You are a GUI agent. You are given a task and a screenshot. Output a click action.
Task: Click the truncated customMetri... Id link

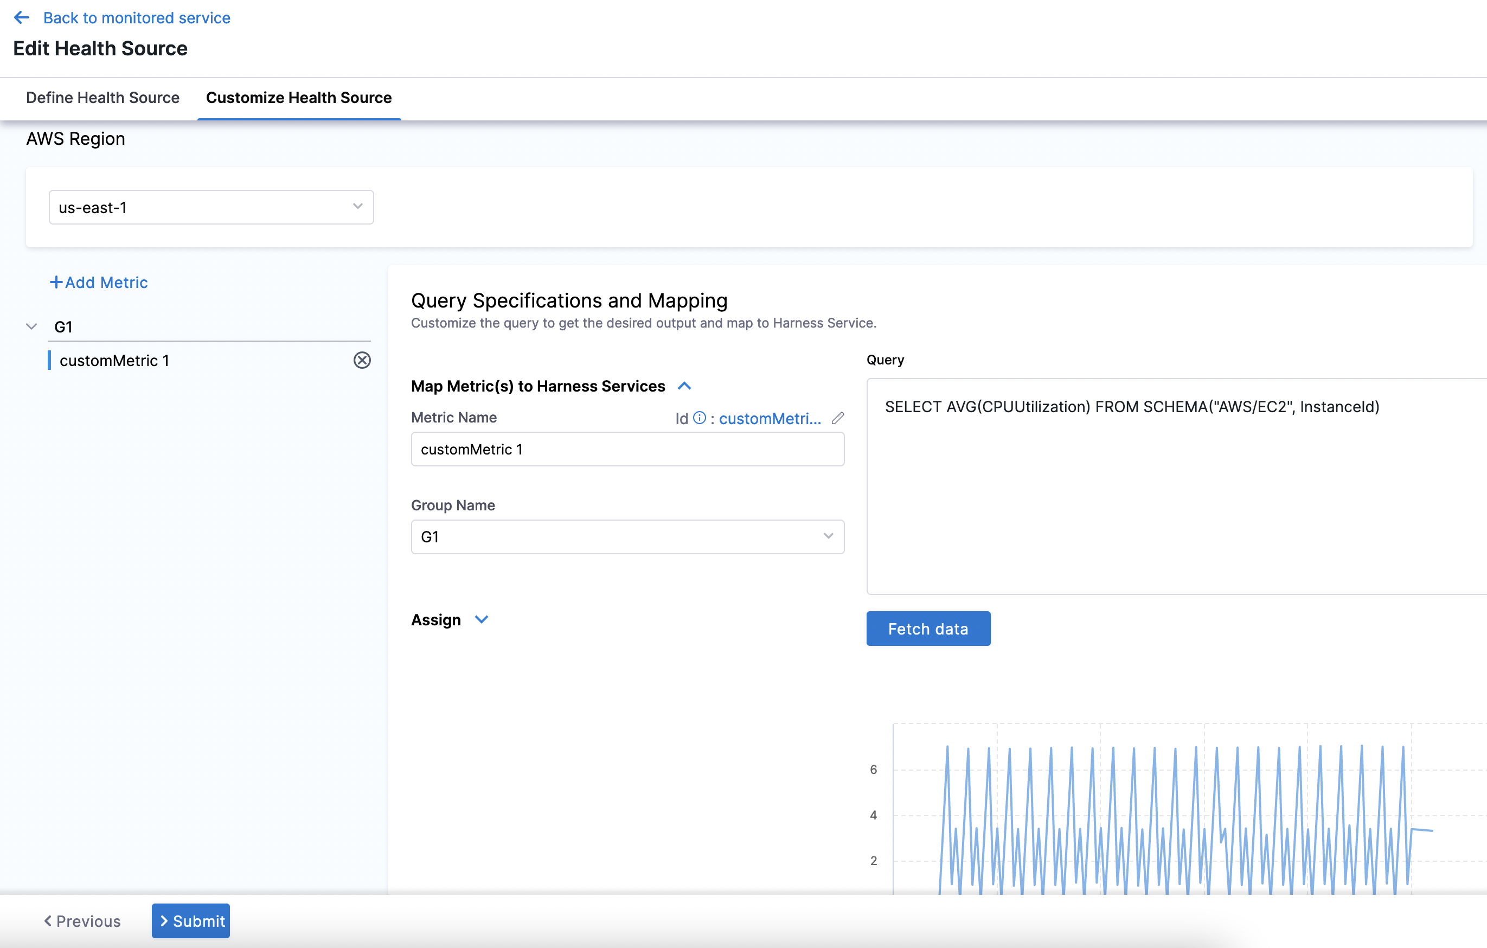click(x=770, y=419)
